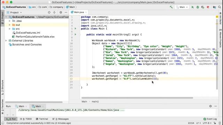This screenshot has height=125, width=223.
Task: Select Scratches and Consoles
Action: pos(27,44)
